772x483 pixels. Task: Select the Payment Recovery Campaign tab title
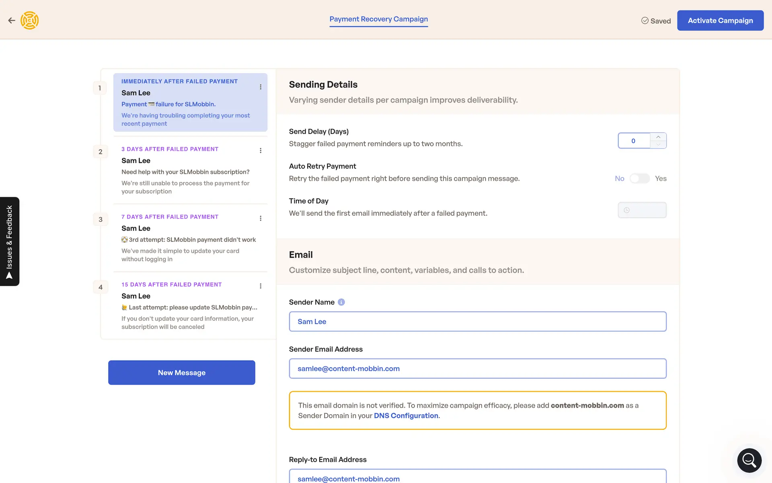tap(378, 19)
